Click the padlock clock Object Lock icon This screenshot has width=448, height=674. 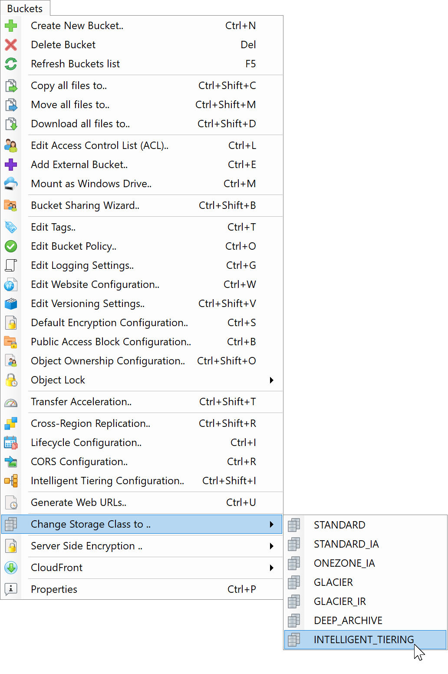(x=11, y=380)
